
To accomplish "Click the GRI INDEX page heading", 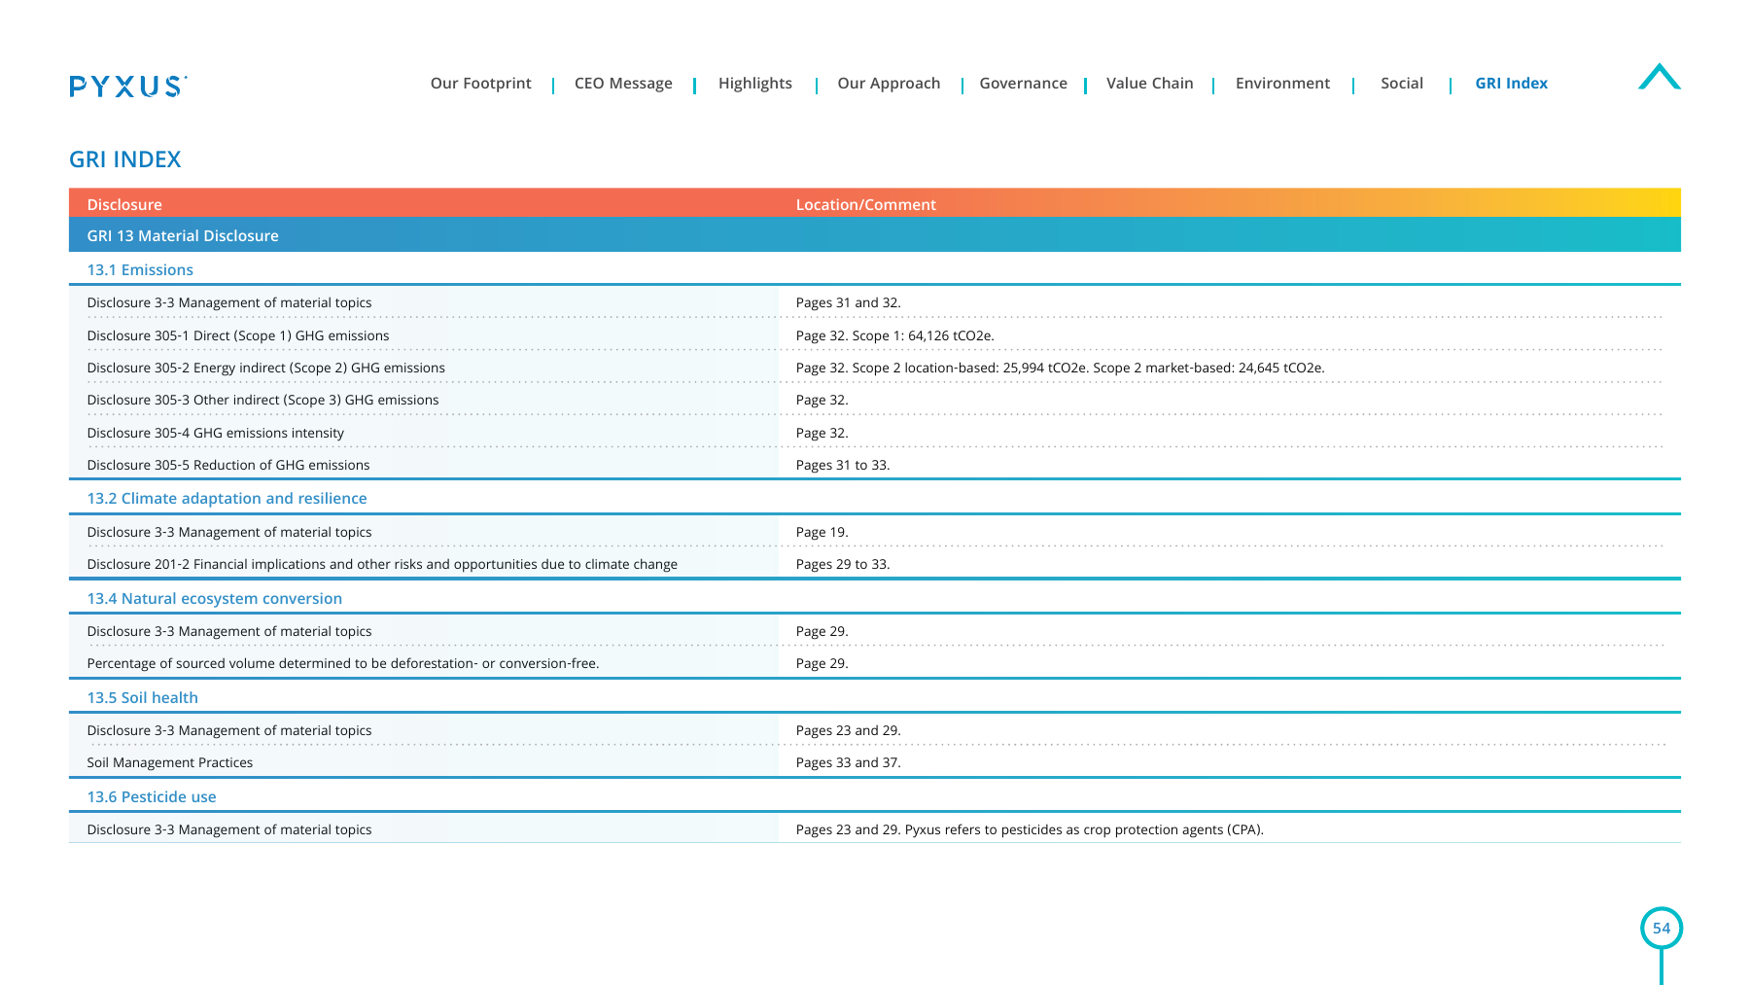I will pos(124,159).
